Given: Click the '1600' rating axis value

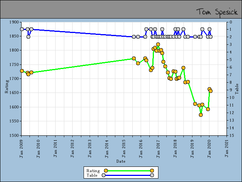Looking at the screenshot, I should pos(14,107).
